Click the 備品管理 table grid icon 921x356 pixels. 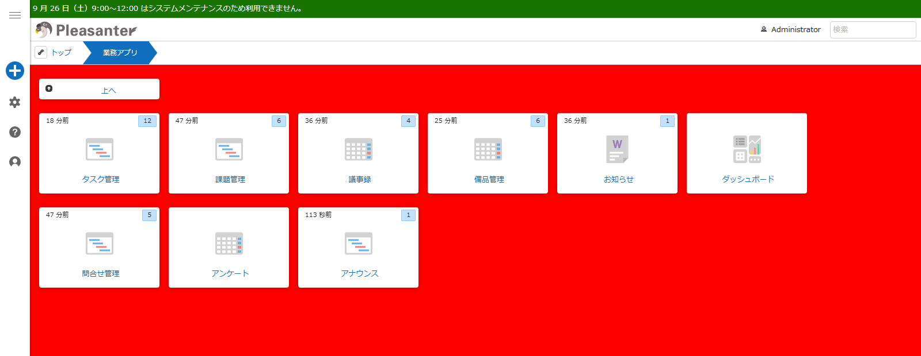(x=488, y=149)
